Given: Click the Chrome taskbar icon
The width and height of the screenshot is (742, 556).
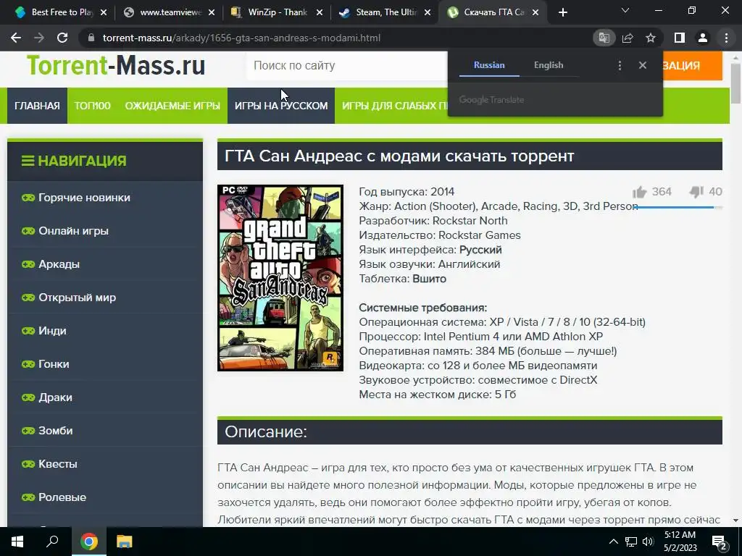Looking at the screenshot, I should [89, 542].
